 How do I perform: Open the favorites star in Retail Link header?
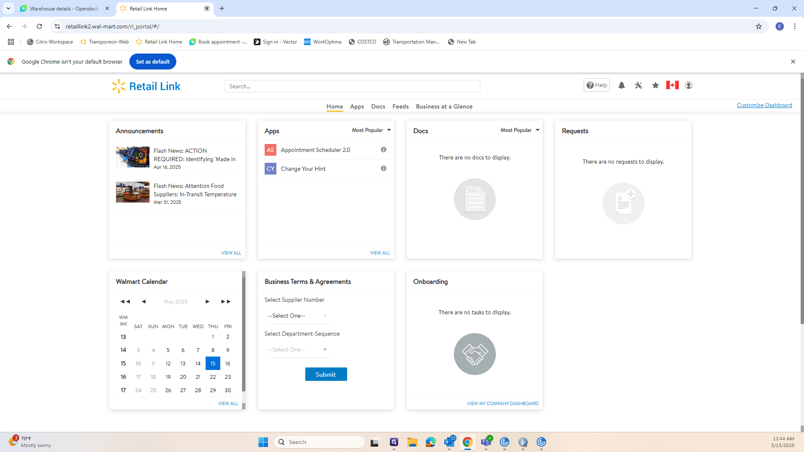(x=655, y=85)
